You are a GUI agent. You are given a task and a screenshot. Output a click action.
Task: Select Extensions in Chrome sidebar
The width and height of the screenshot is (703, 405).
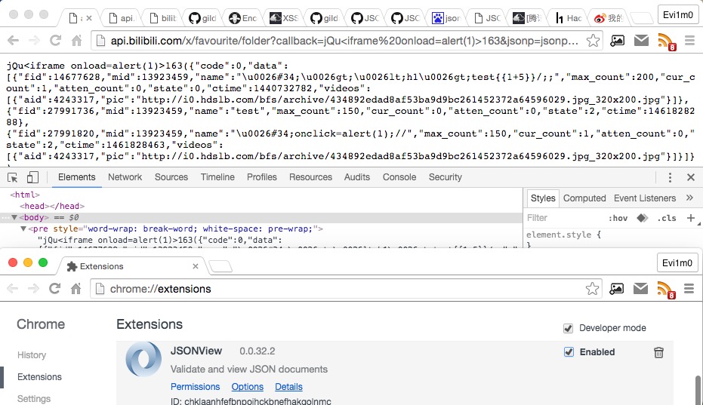[39, 377]
